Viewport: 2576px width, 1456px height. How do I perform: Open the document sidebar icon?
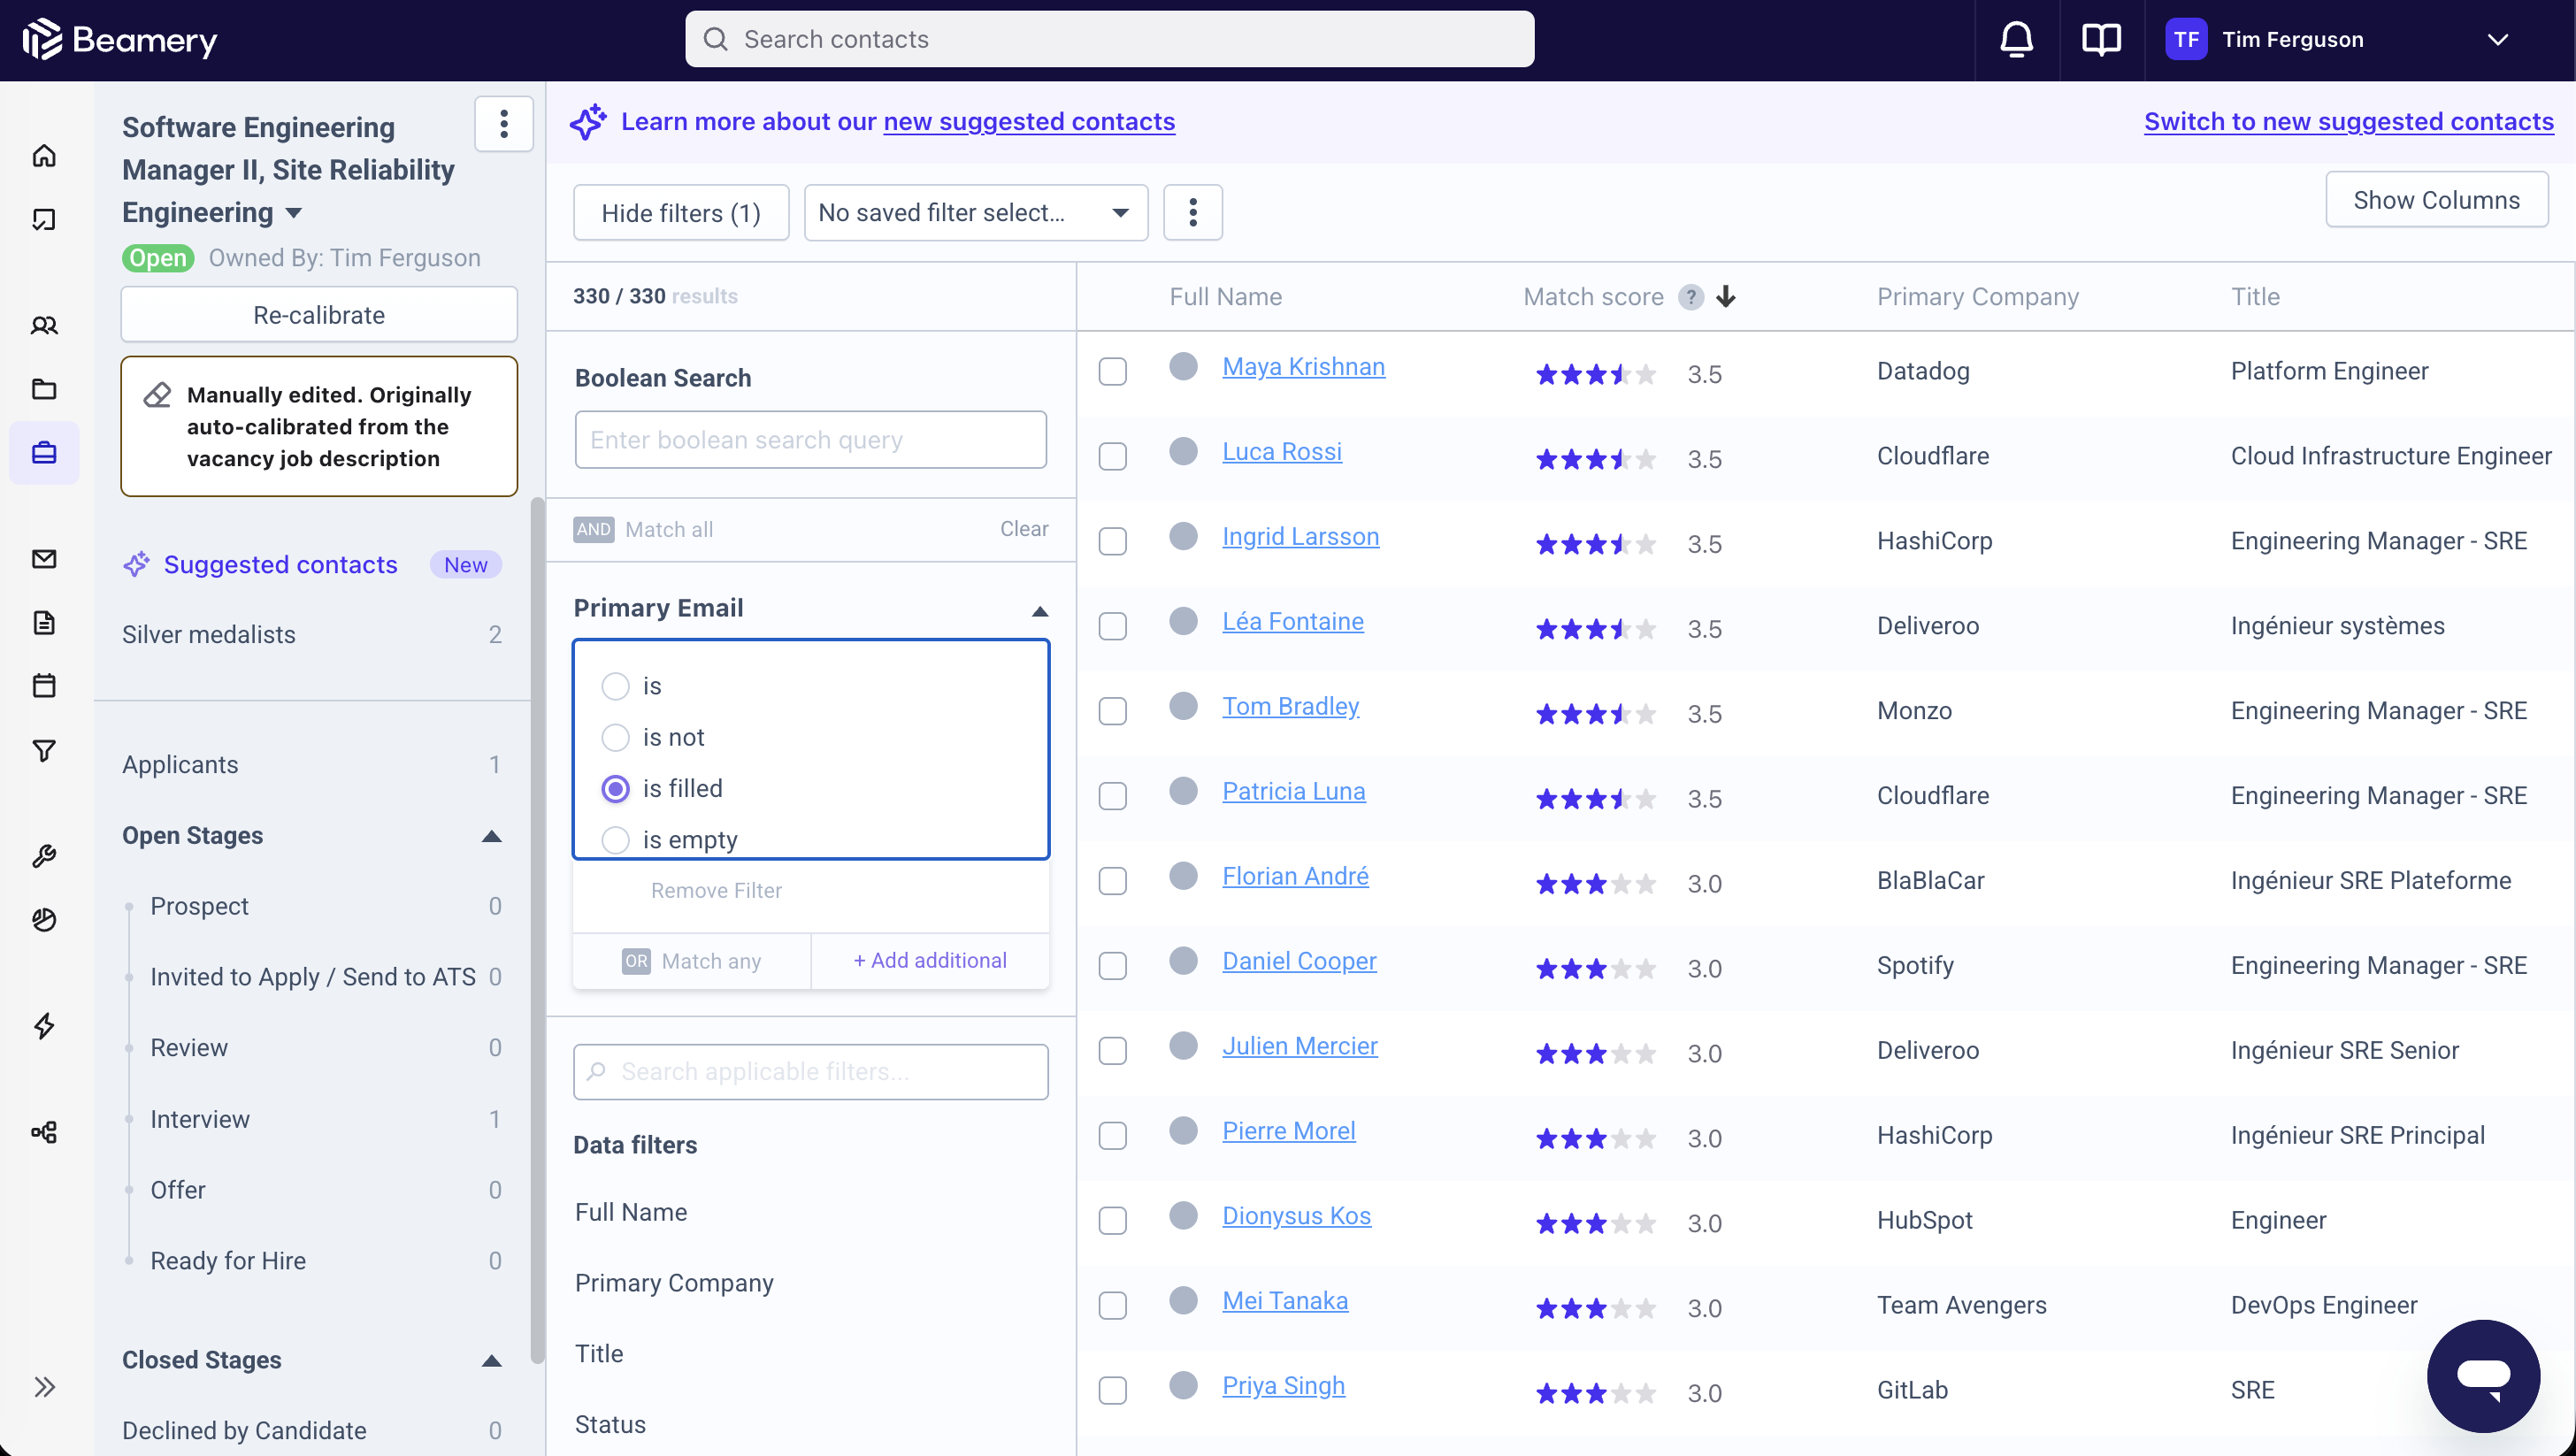pyautogui.click(x=44, y=623)
